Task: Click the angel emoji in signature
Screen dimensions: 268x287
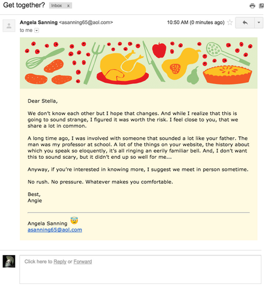Action: coord(74,220)
